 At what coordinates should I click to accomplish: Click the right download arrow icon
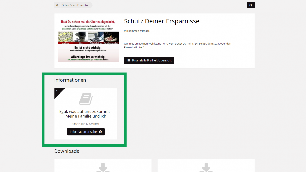pos(206,168)
